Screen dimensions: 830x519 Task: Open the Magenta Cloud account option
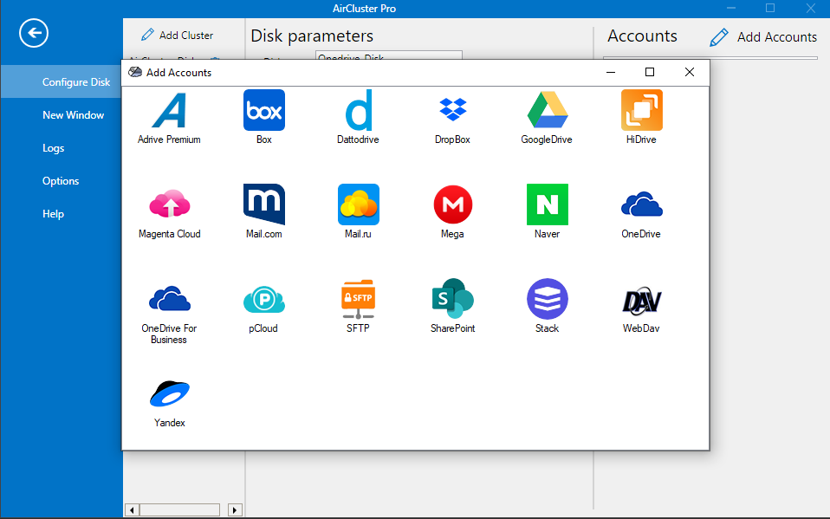point(170,204)
